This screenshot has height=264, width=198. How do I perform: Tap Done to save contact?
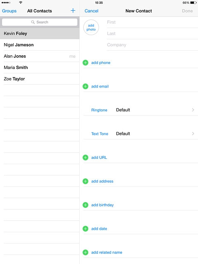(x=187, y=11)
